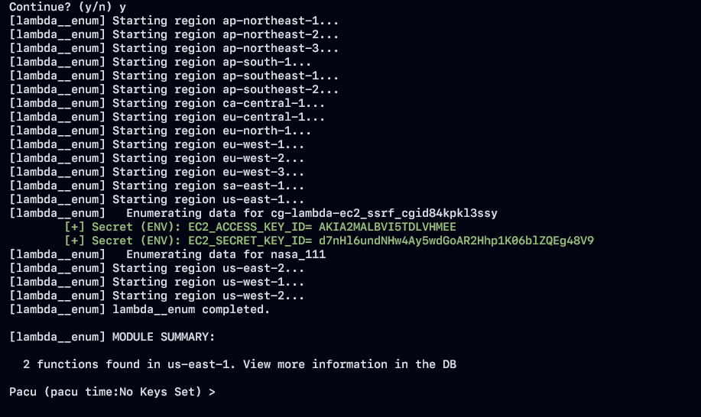The width and height of the screenshot is (701, 417).
Task: Click the eu-west-3 region line
Action: click(157, 173)
